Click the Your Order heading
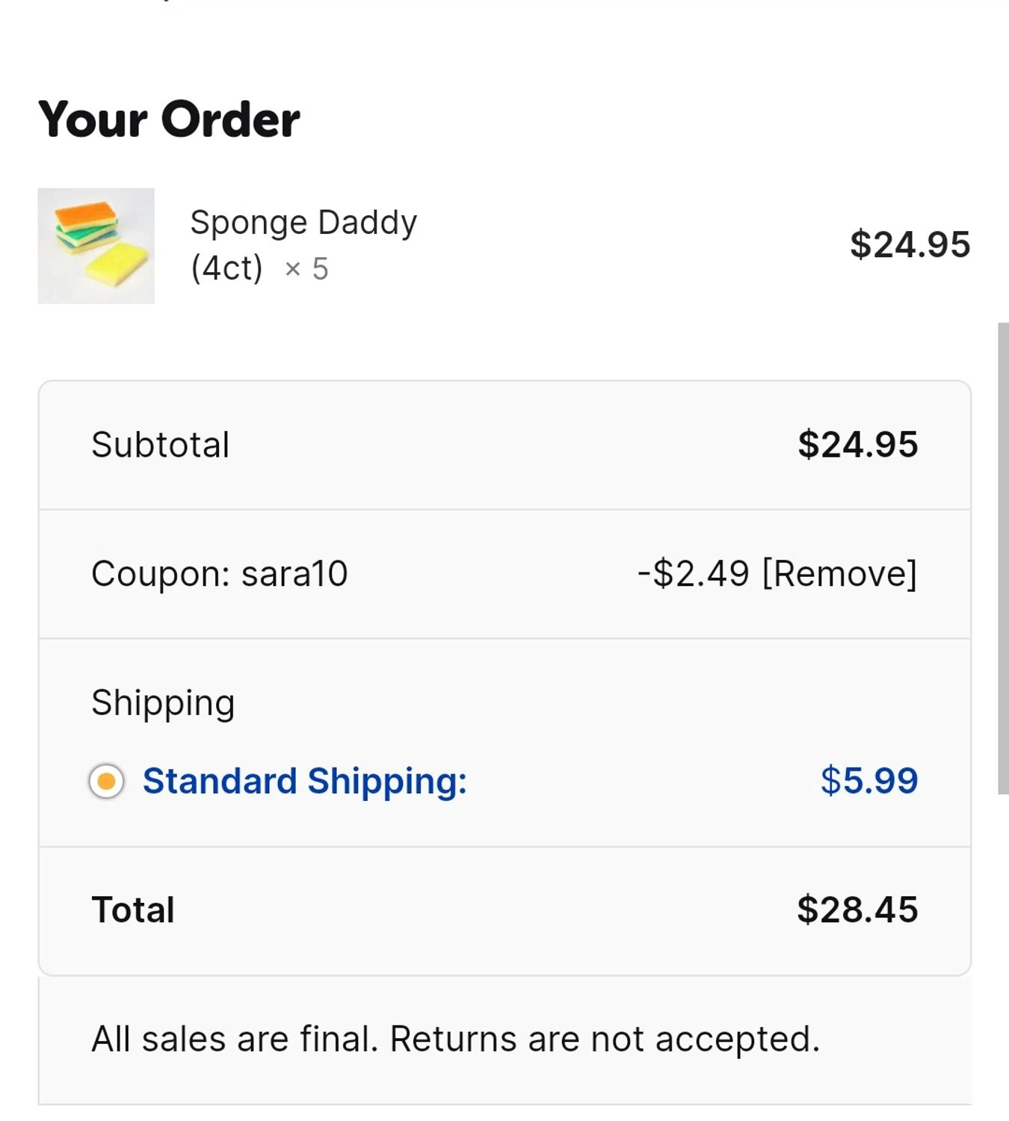Image resolution: width=1009 pixels, height=1121 pixels. [x=169, y=120]
